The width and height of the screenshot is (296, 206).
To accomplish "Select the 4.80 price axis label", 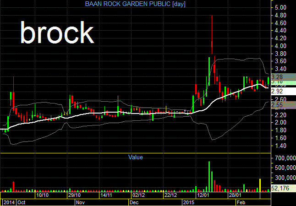I will point(281,15).
